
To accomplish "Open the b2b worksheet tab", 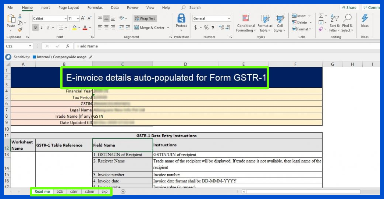I will click(x=60, y=191).
